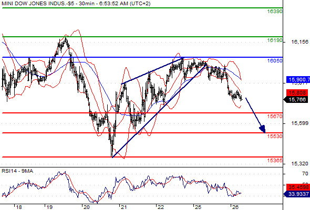Screen dimensions: 310x210
Task: Click the red 15365 support level label
Action: (x=275, y=161)
